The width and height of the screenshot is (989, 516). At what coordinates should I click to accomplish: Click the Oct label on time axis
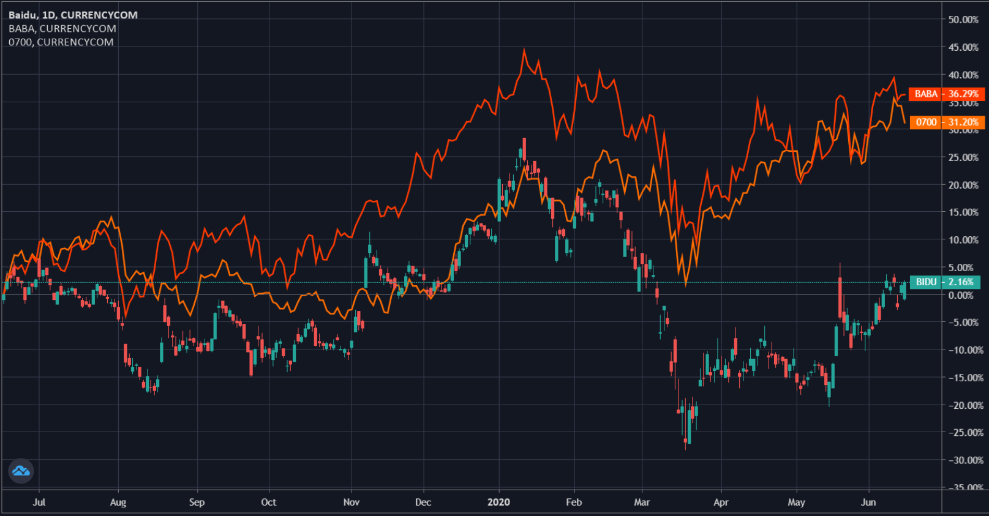pos(268,502)
